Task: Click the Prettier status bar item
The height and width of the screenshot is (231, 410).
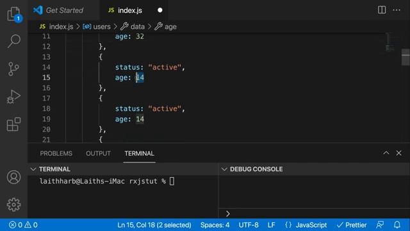Action: pos(352,225)
